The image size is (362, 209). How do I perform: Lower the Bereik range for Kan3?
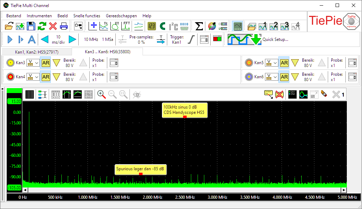[56, 62]
